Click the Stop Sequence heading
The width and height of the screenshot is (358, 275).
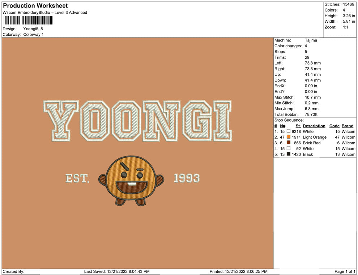pyautogui.click(x=289, y=120)
